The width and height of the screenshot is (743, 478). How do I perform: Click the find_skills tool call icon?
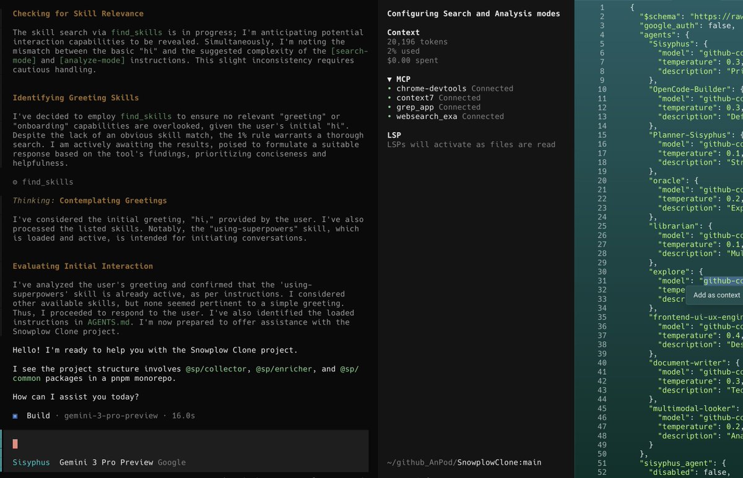pyautogui.click(x=15, y=182)
